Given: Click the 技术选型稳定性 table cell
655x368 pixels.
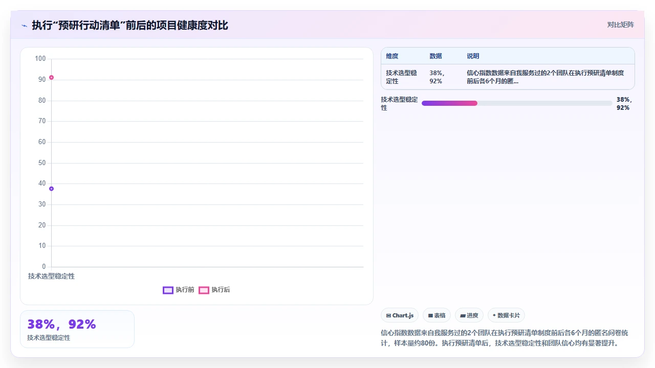Looking at the screenshot, I should [402, 77].
